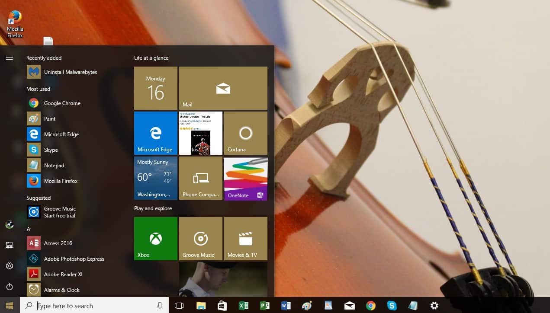Open Task View from the taskbar
Screen dimensions: 550x313
click(179, 306)
